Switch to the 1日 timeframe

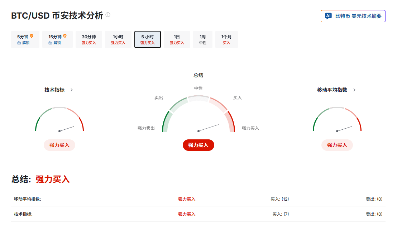pyautogui.click(x=177, y=39)
